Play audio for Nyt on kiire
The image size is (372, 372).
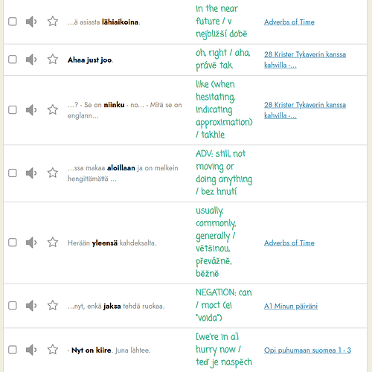[31, 350]
